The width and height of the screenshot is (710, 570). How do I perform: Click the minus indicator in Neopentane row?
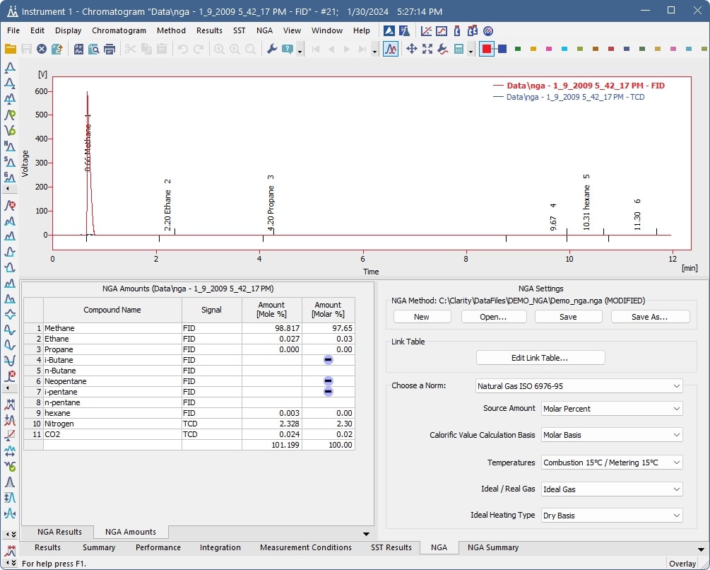pos(328,381)
